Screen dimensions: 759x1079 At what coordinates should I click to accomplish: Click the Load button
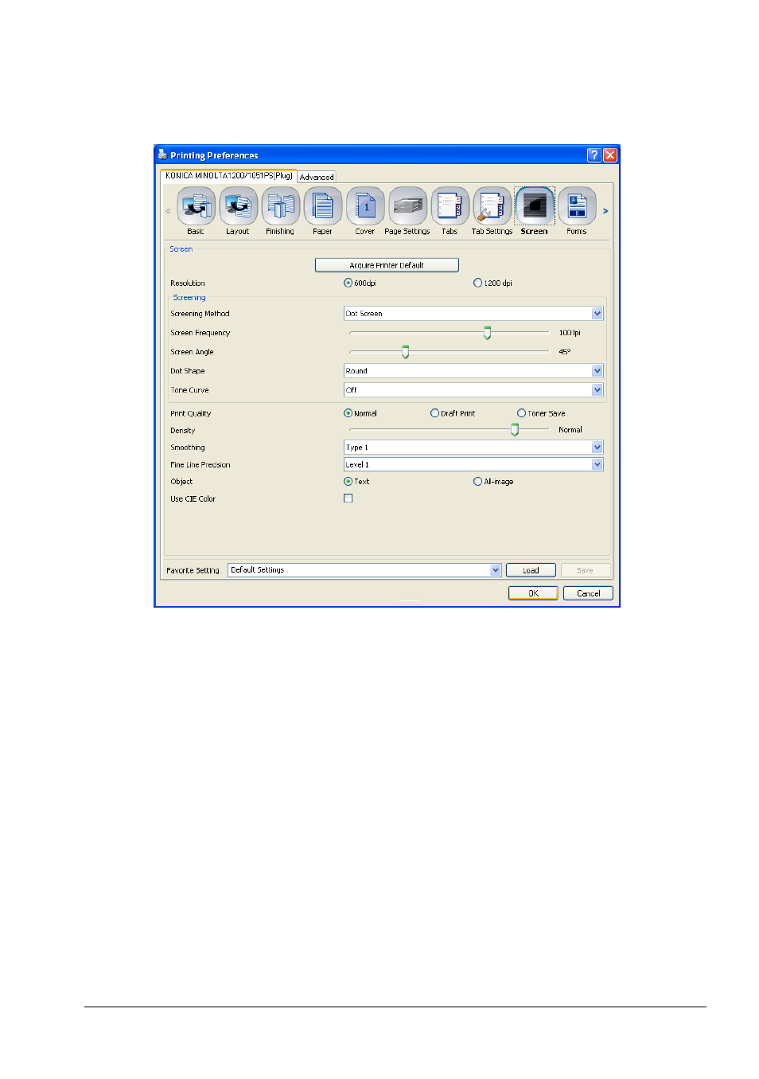tap(531, 570)
